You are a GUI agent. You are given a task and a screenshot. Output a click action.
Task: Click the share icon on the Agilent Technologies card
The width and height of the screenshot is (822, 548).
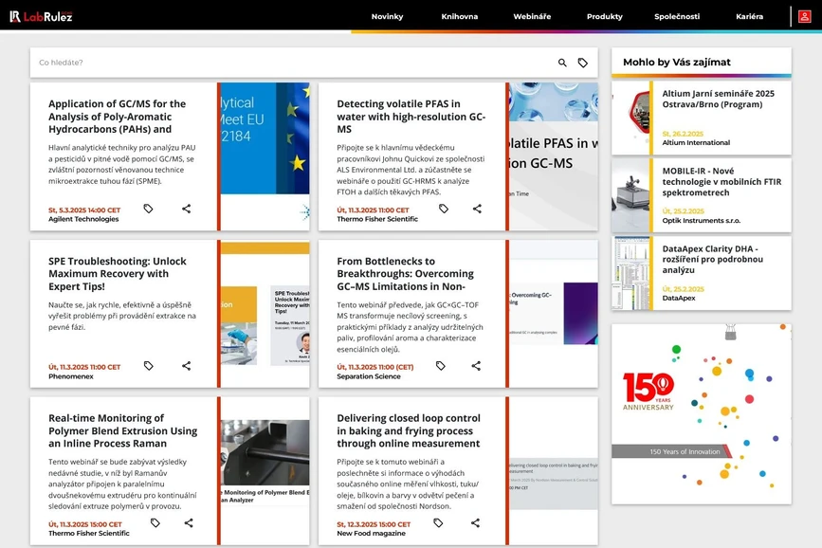[x=187, y=209]
